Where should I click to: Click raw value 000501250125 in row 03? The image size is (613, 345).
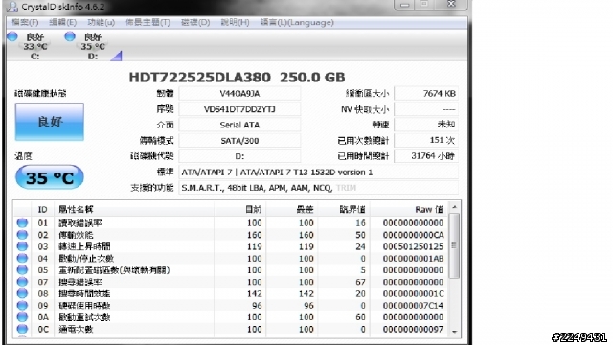click(x=413, y=246)
